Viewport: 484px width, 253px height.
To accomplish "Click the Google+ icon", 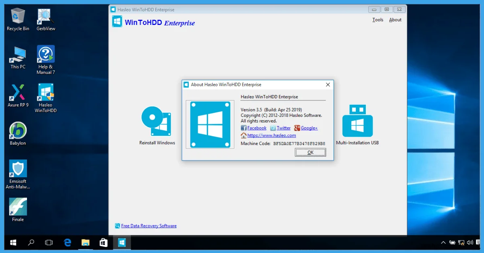I will coord(297,128).
